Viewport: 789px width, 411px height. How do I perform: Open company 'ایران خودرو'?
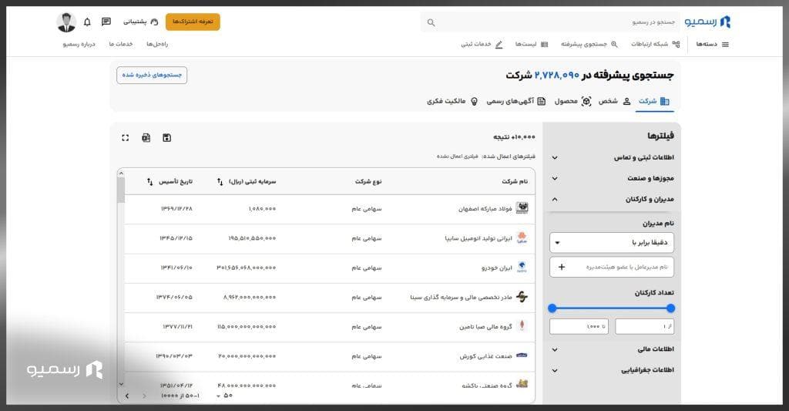[x=497, y=268]
